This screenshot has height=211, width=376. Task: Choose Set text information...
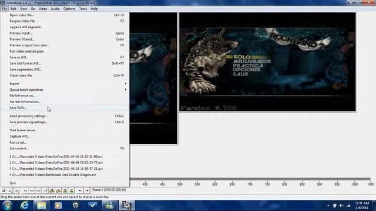tap(65, 101)
